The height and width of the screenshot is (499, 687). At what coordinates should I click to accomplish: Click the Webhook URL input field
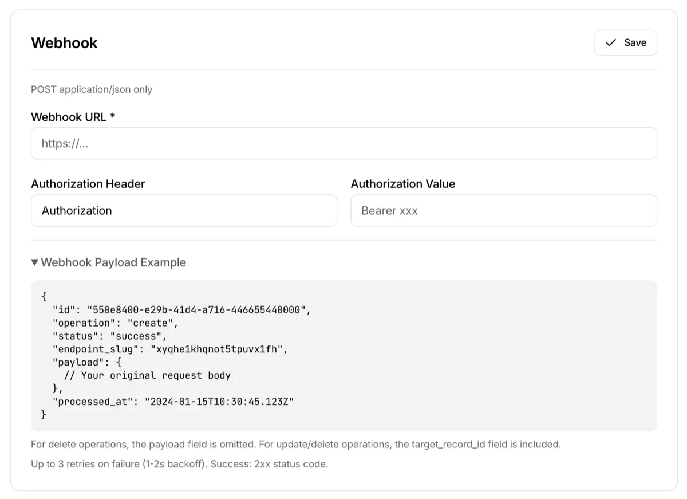(x=343, y=143)
